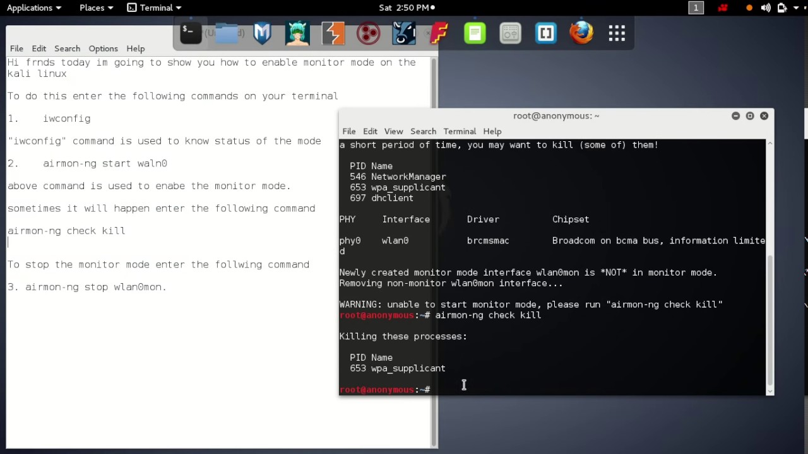Viewport: 808px width, 454px height.
Task: Click the last "653 wpa_supplicant" line
Action: [398, 368]
